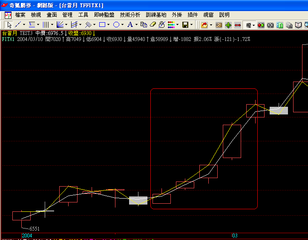Select the arrow pointer tool
This screenshot has height=240, width=308.
pos(9,25)
